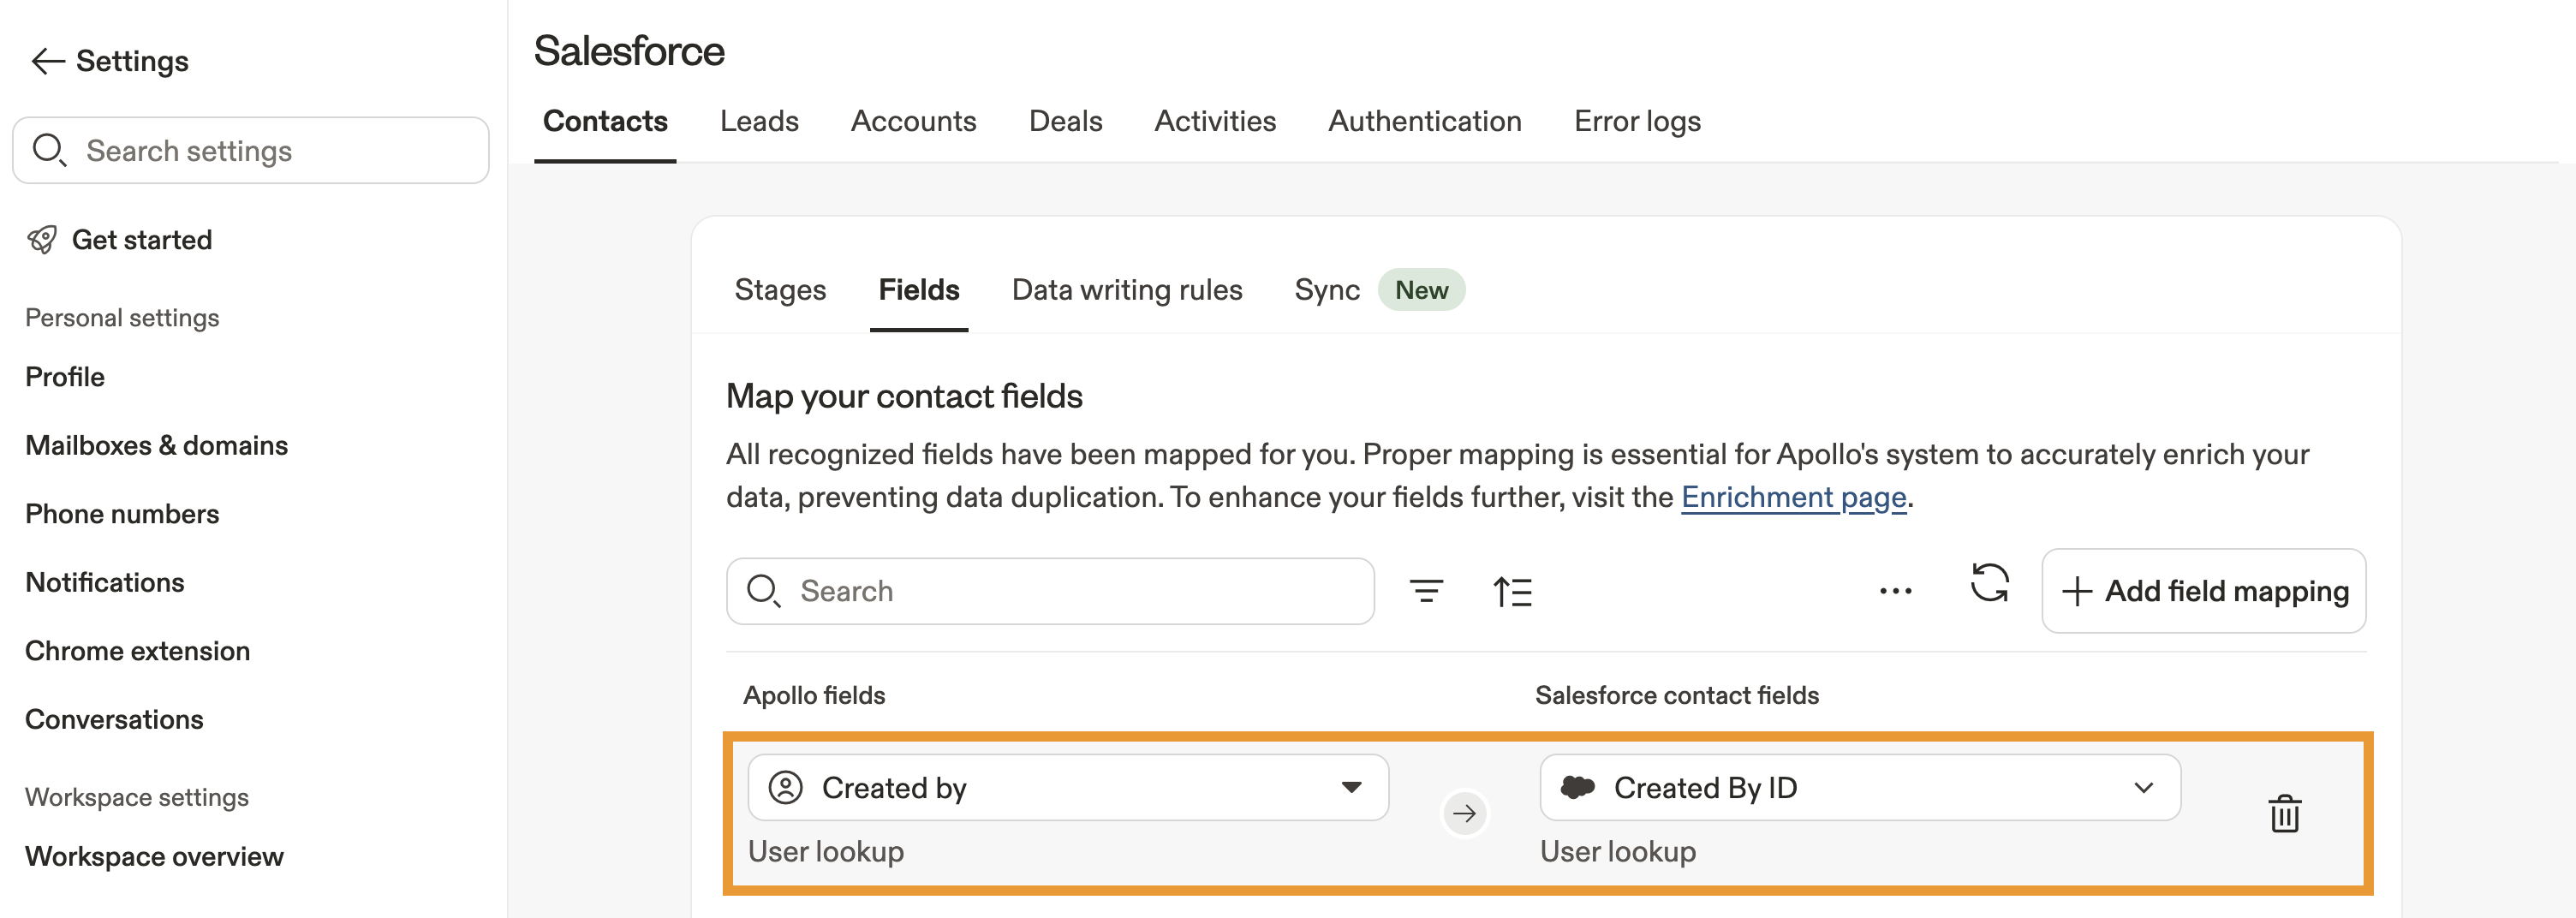Open the Data writing rules sub-tab
Image resolution: width=2576 pixels, height=918 pixels.
[1127, 290]
